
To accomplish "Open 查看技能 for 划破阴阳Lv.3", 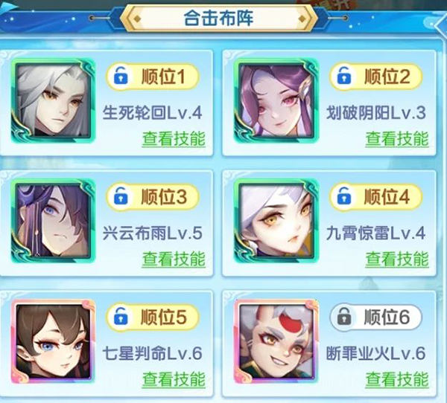I will pyautogui.click(x=397, y=139).
